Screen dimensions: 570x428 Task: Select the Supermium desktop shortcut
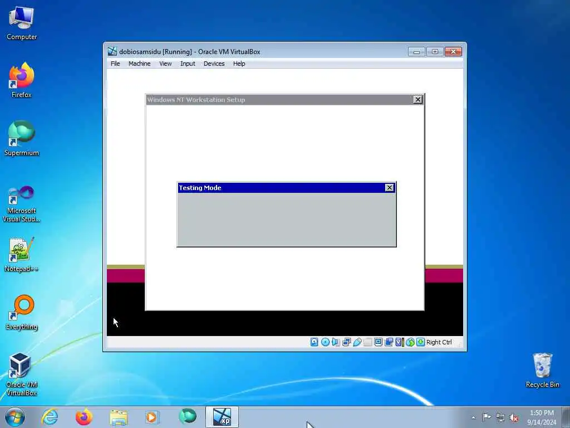22,138
